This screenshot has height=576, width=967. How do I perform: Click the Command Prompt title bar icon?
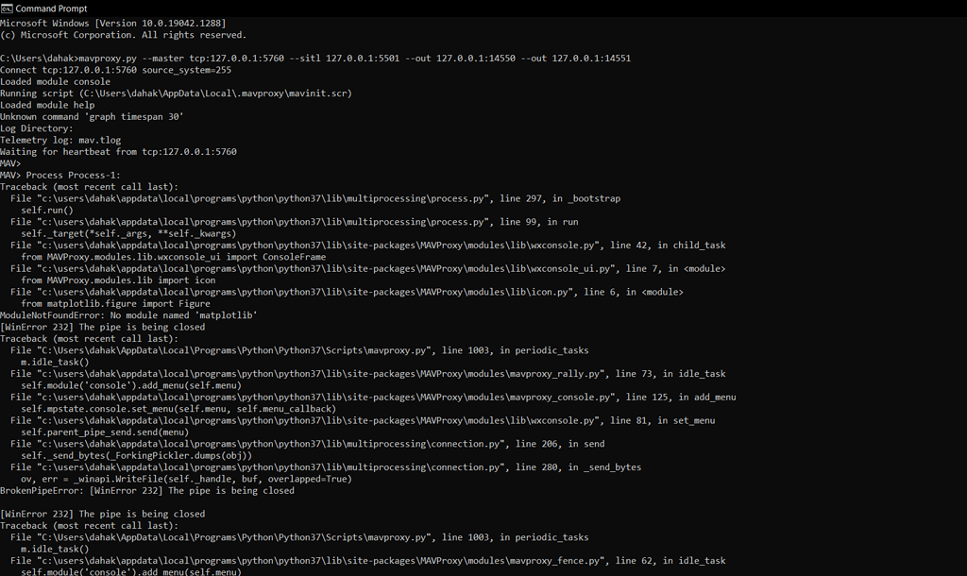pyautogui.click(x=7, y=8)
